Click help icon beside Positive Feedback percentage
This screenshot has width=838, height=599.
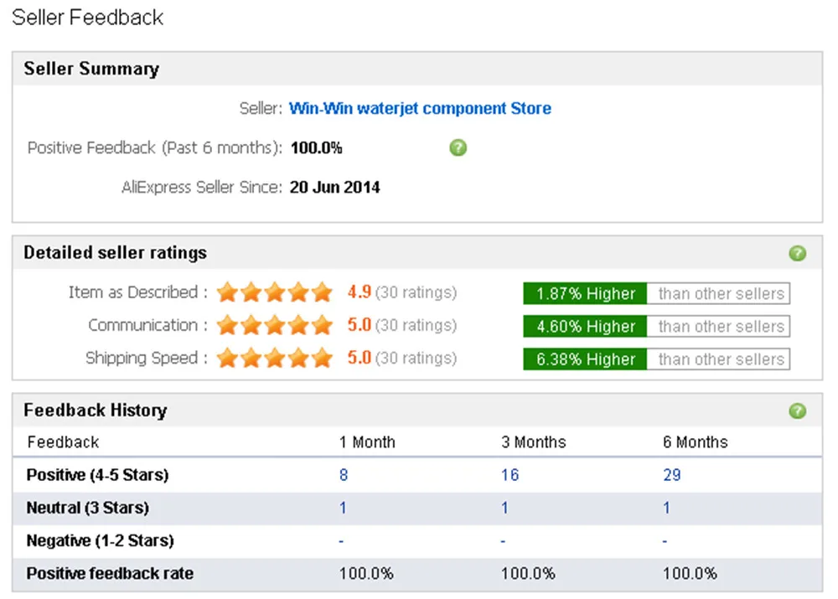458,148
